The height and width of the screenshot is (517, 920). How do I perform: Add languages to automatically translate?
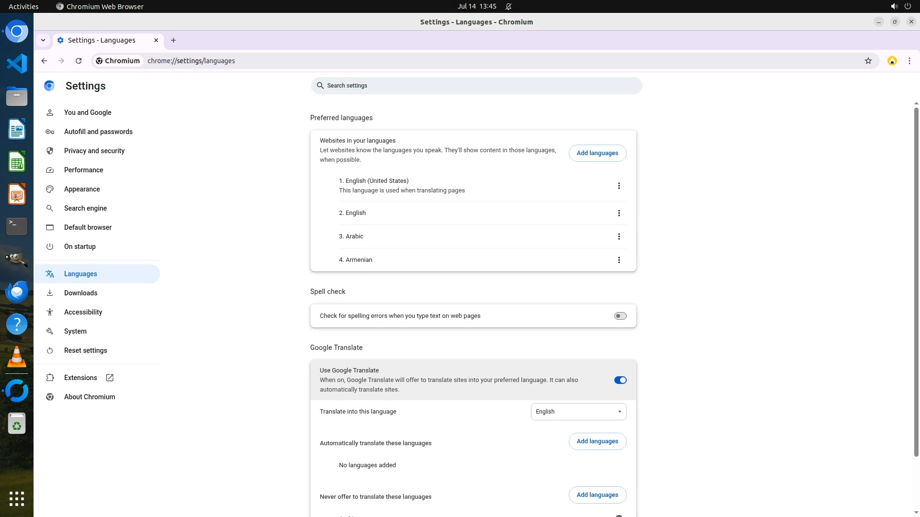tap(597, 441)
